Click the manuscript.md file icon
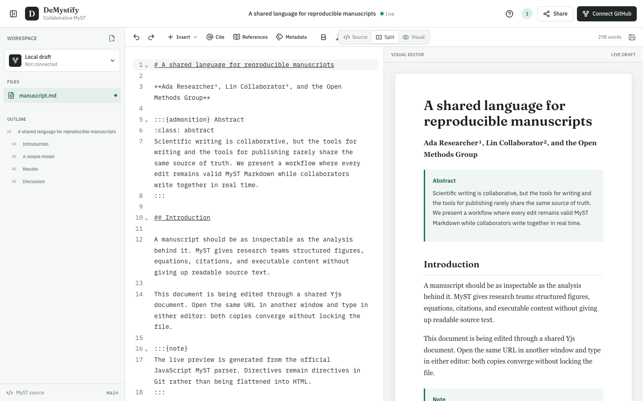Viewport: 643px width, 401px height. pos(11,95)
